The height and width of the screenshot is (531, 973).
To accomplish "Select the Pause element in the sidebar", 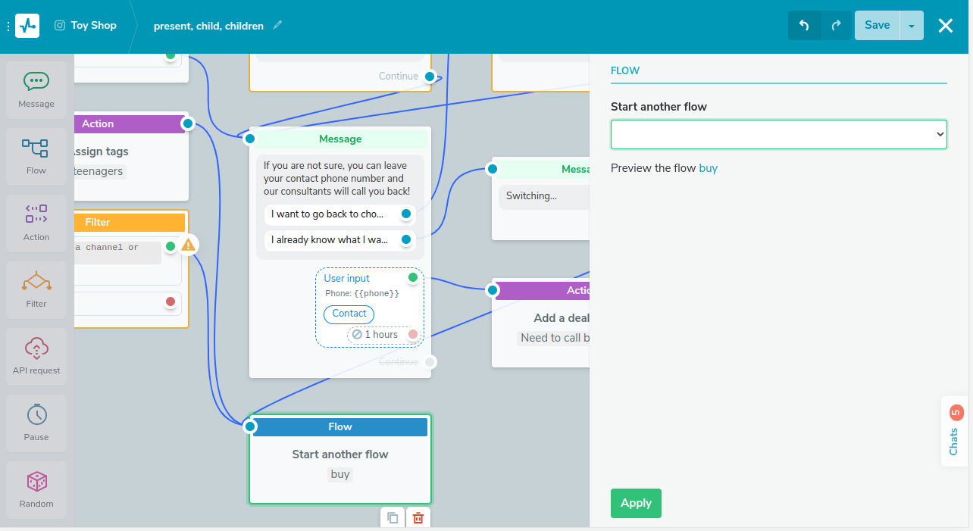I will pyautogui.click(x=36, y=423).
